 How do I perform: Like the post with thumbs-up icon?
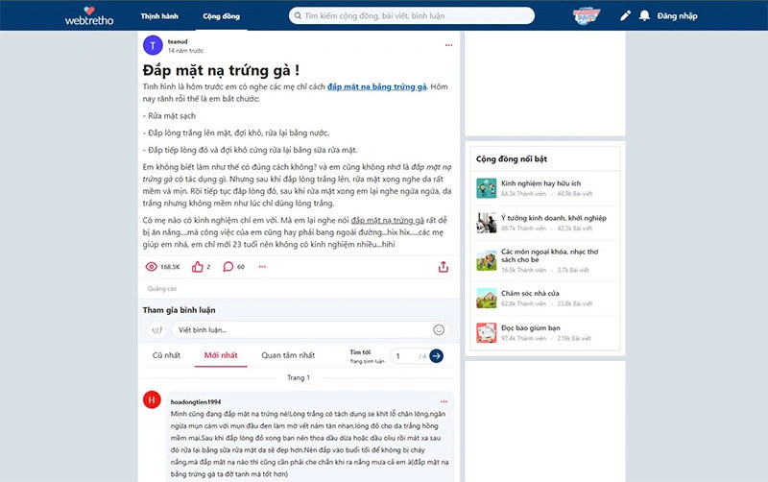tap(199, 267)
